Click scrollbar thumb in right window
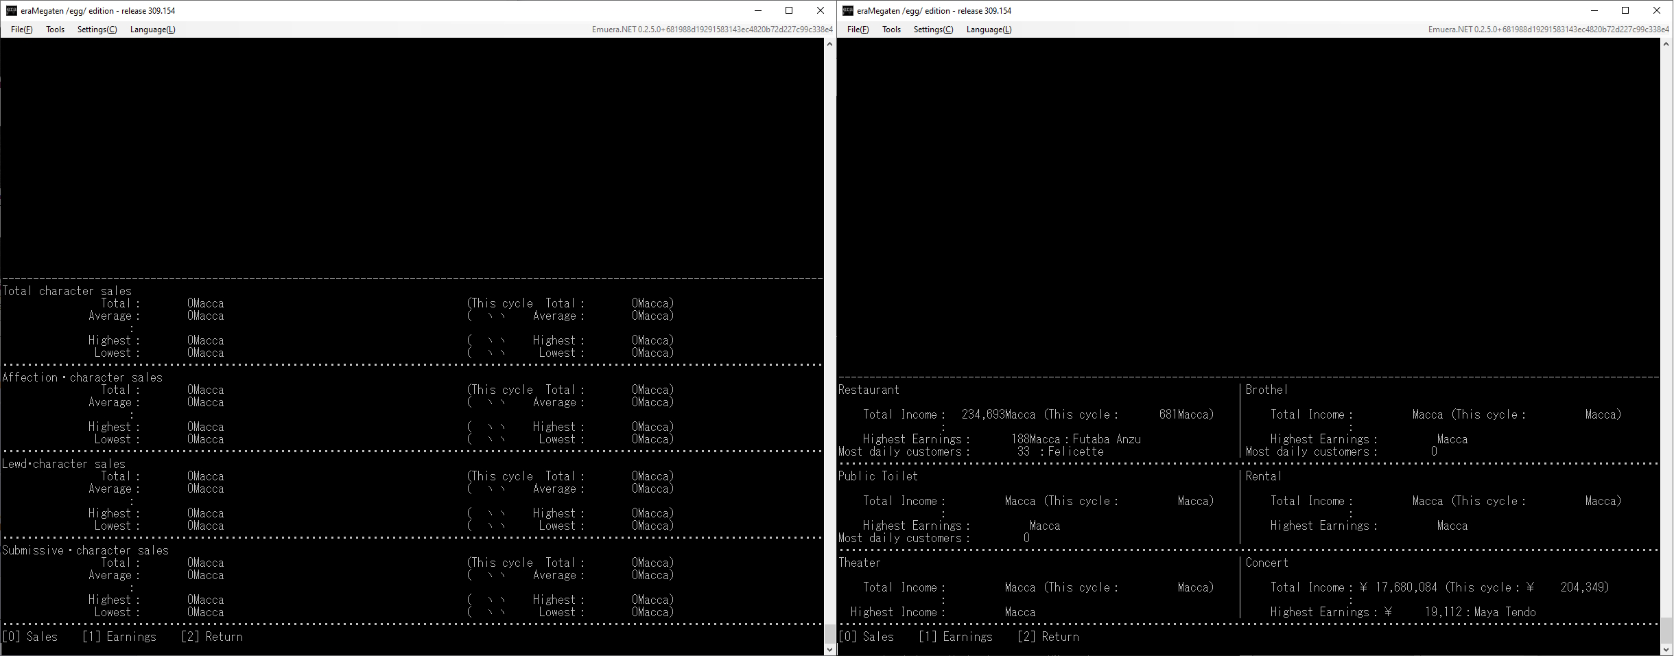The height and width of the screenshot is (656, 1674). [1666, 631]
